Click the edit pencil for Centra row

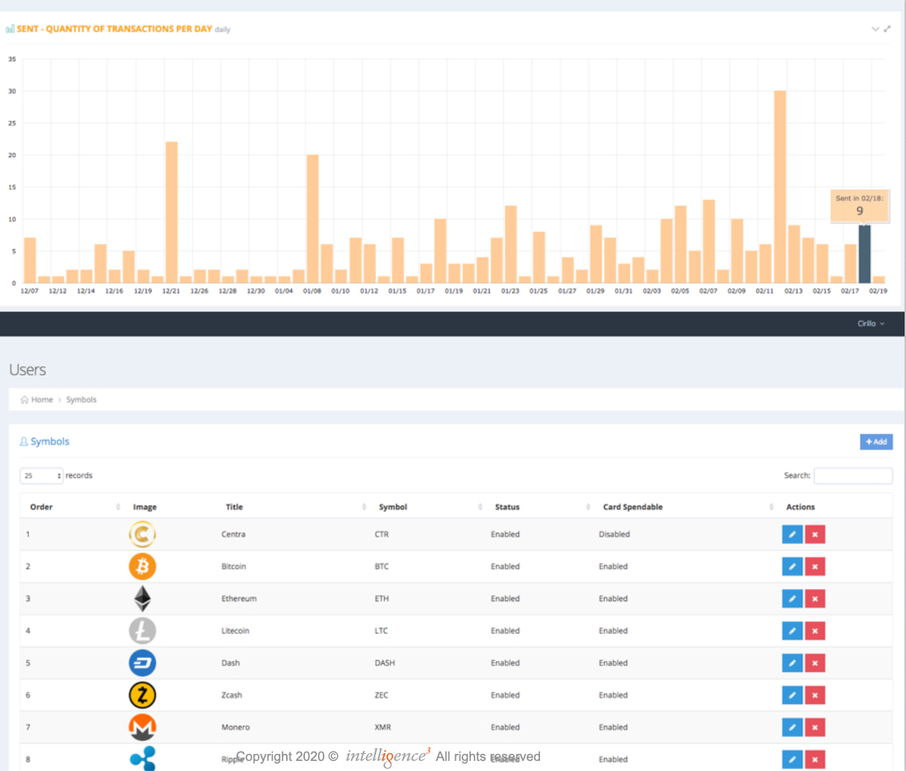point(792,534)
